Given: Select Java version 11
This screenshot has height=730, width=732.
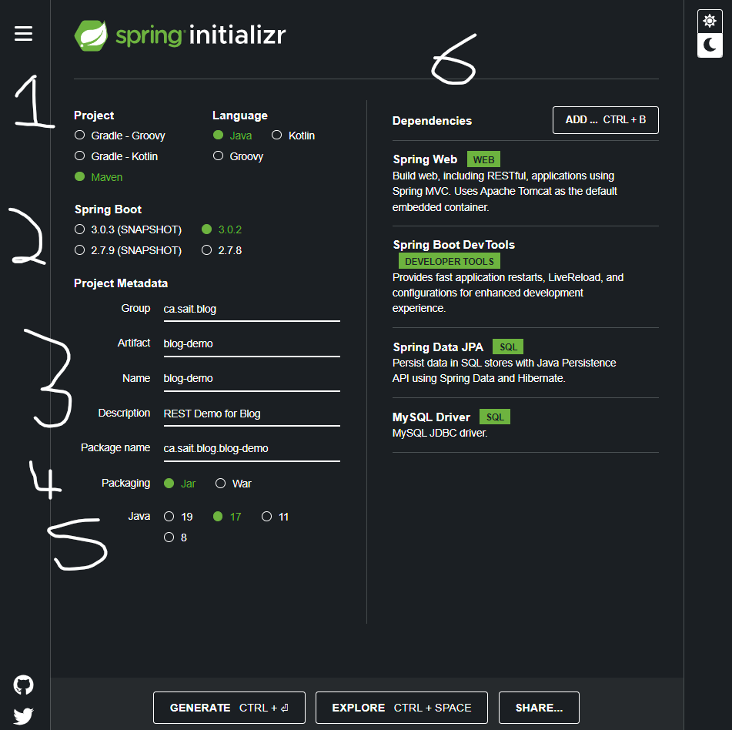Looking at the screenshot, I should click(276, 517).
